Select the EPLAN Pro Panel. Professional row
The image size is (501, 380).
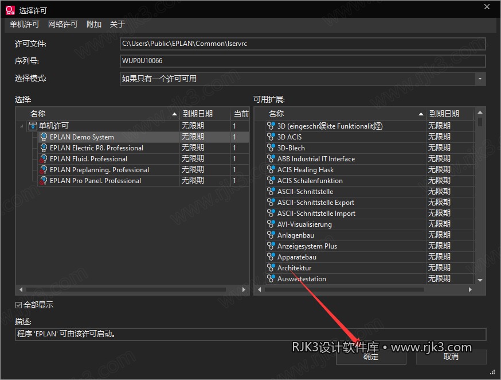point(144,180)
